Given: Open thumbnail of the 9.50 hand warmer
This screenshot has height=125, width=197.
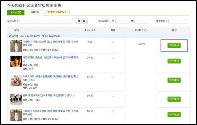Looking at the screenshot, I should coord(16,46).
